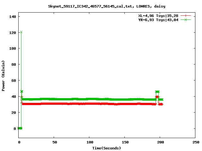Viewport: 202px width, 151px height.
Task: Select the XL-4.96 Tsys:35.28 legend entry
Action: coord(158,16)
